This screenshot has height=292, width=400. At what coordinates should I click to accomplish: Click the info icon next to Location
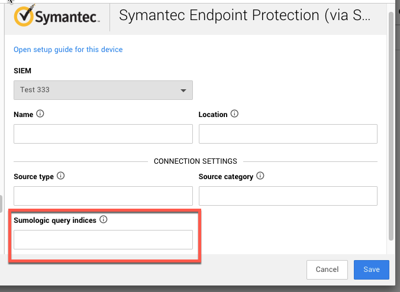(x=234, y=113)
